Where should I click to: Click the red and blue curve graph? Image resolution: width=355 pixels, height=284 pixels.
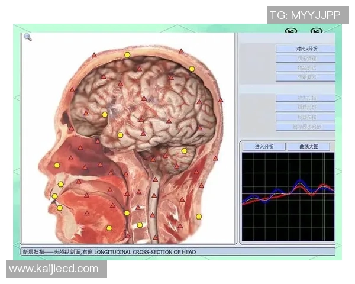[x=288, y=195]
